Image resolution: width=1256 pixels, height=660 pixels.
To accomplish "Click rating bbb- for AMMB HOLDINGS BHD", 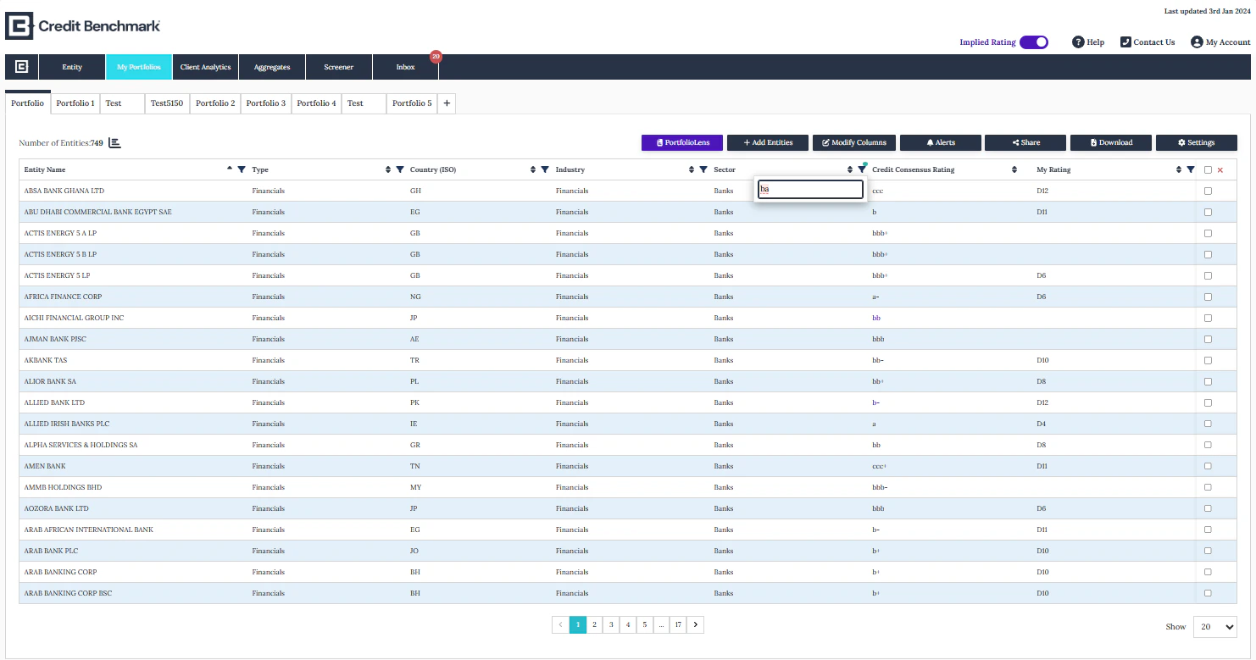I will tap(880, 487).
